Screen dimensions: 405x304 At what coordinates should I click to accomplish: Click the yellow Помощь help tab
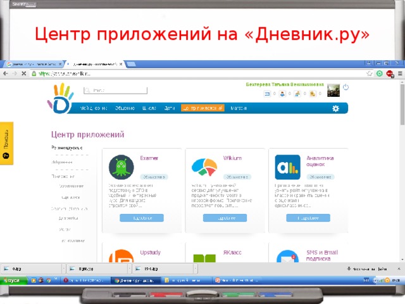coord(6,143)
